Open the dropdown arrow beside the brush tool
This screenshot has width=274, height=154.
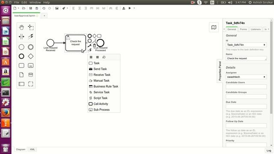[67, 8]
